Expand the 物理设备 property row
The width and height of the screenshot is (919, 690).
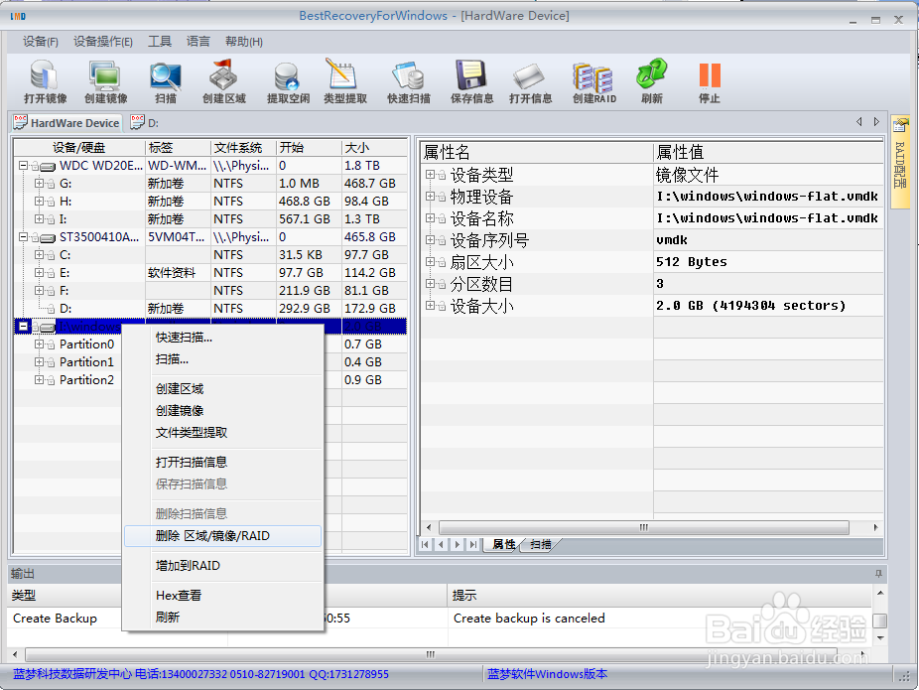(430, 196)
